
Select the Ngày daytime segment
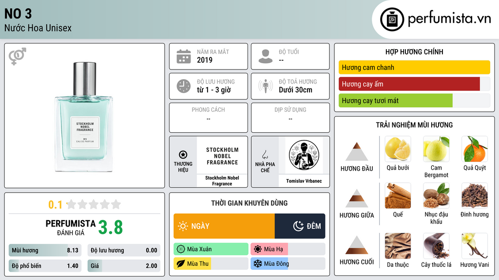(224, 226)
